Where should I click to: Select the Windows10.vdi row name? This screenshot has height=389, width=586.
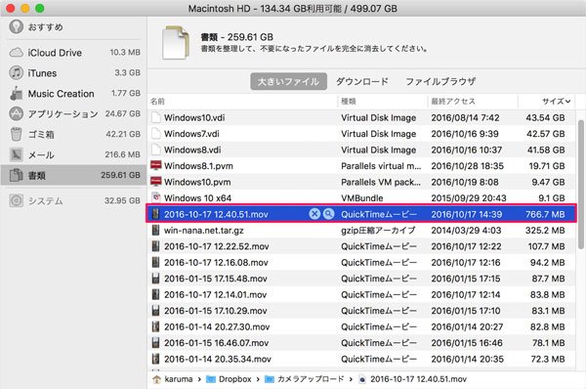pos(194,117)
